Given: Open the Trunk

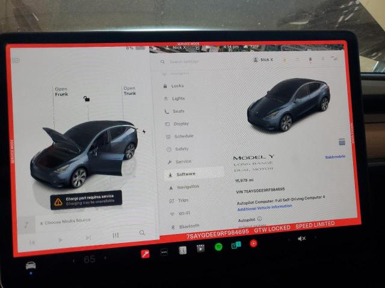Looking at the screenshot, I should [130, 91].
